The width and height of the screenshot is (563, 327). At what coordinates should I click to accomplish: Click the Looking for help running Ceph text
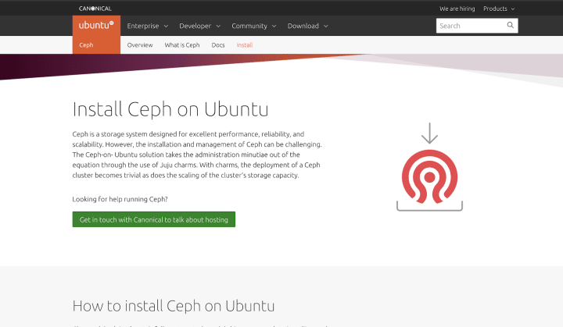pyautogui.click(x=120, y=199)
